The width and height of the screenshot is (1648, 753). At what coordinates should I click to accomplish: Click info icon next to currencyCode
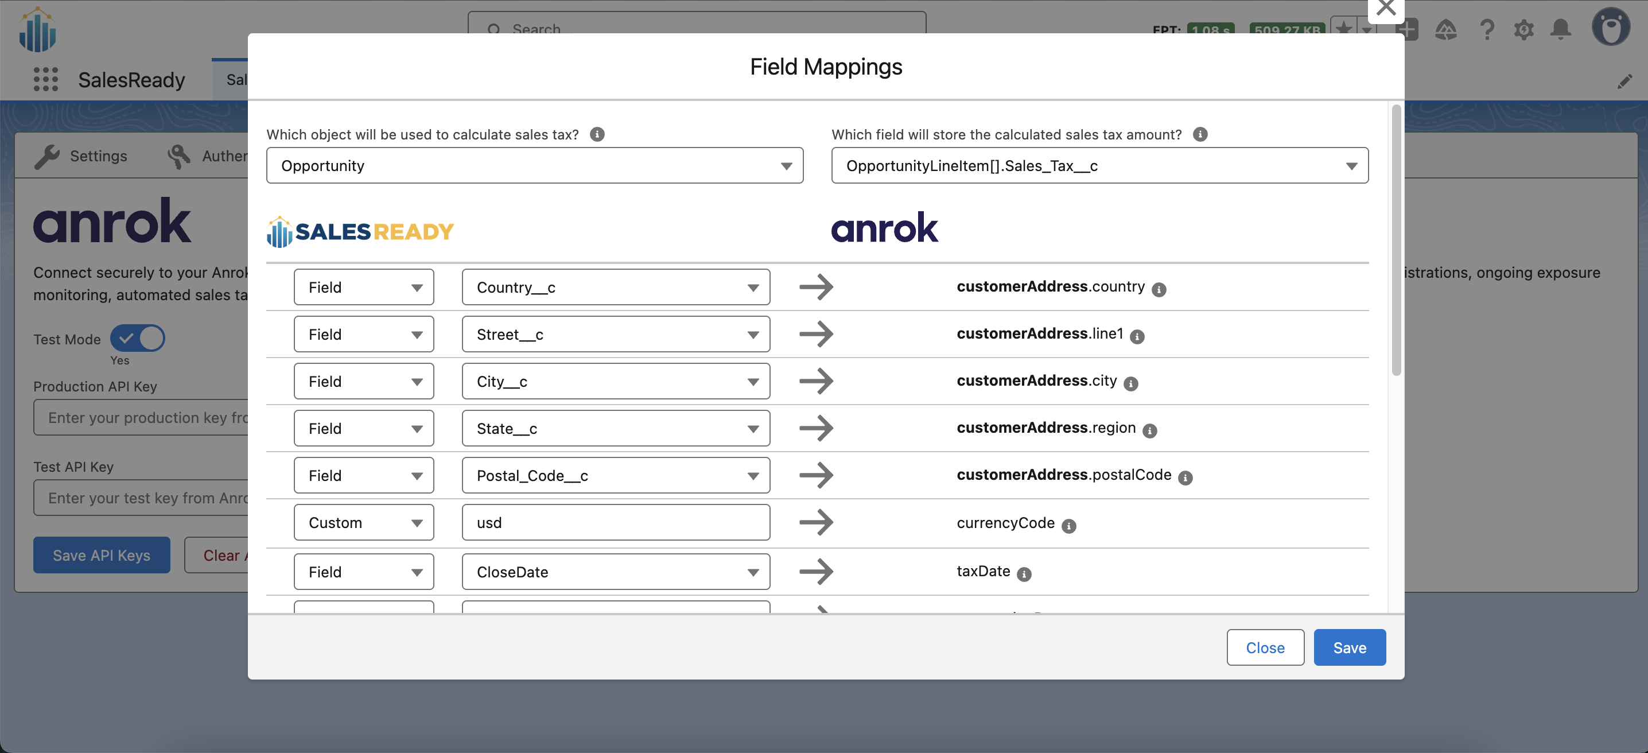1068,526
